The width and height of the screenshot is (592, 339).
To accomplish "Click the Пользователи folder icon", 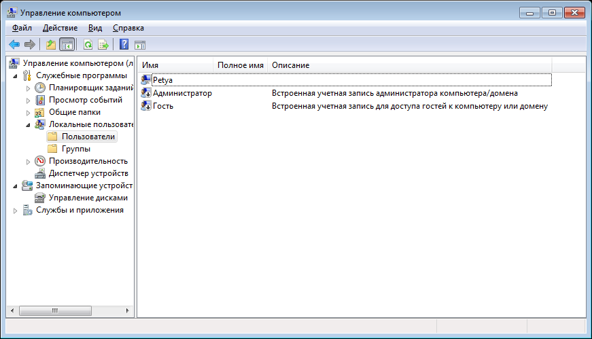I will (52, 137).
